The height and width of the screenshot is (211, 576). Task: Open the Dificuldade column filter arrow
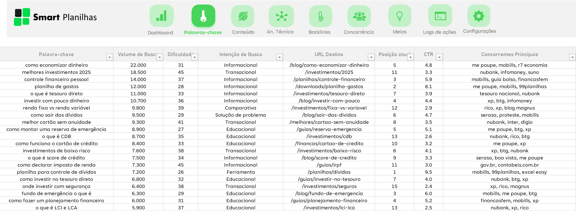pos(194,57)
